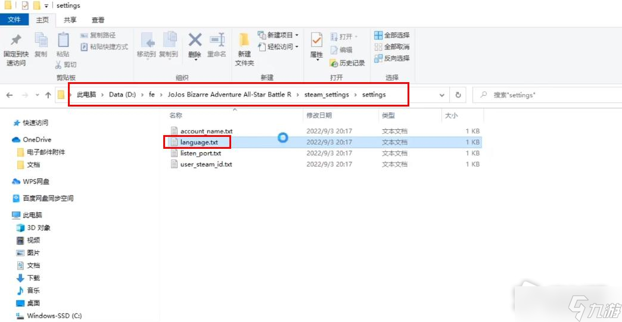Sort files by 修改日期 column header
This screenshot has width=622, height=322.
(x=319, y=115)
